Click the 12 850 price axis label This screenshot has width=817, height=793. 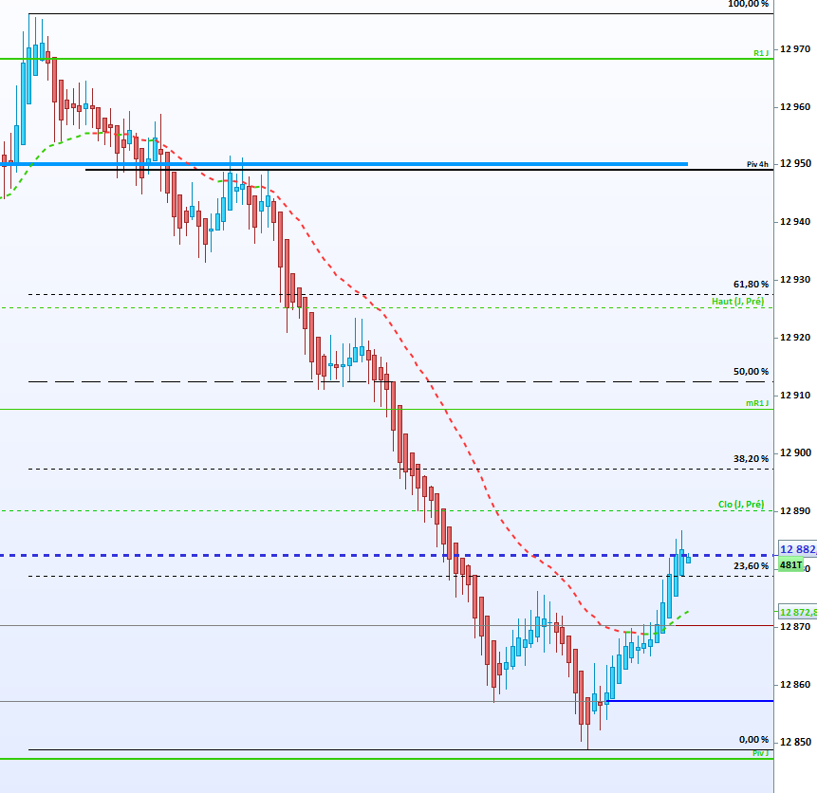(x=794, y=742)
